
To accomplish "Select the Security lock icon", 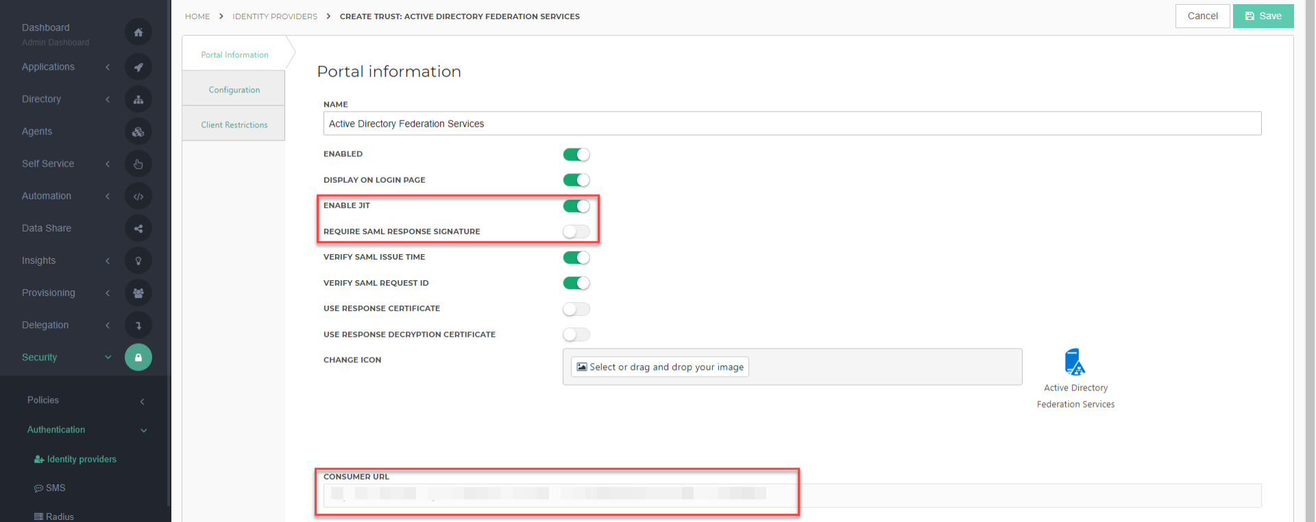I will [x=138, y=357].
